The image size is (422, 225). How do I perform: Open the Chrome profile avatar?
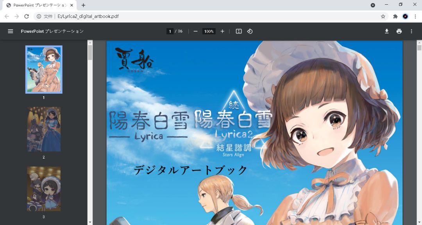click(405, 16)
